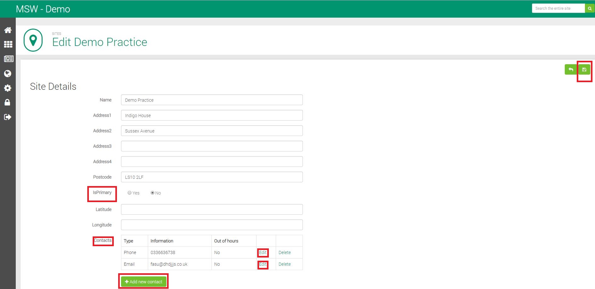The height and width of the screenshot is (289, 595).
Task: Select No for IsPrimary
Action: coord(153,193)
